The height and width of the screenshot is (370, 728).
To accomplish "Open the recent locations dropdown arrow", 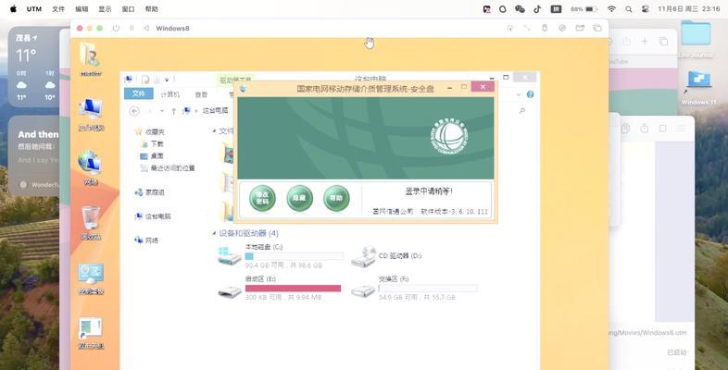I will (x=162, y=111).
